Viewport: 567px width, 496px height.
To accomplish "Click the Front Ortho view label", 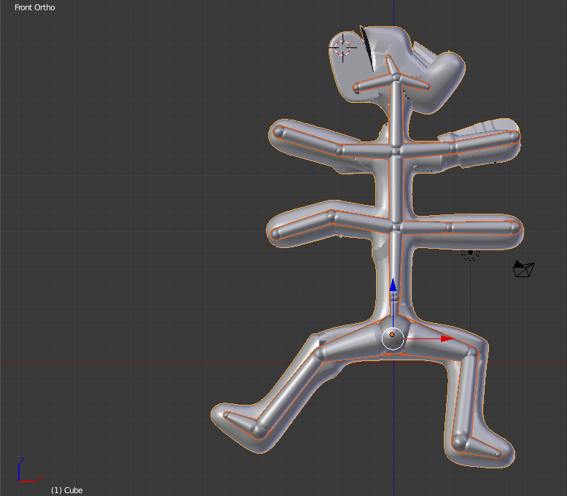I will (34, 7).
